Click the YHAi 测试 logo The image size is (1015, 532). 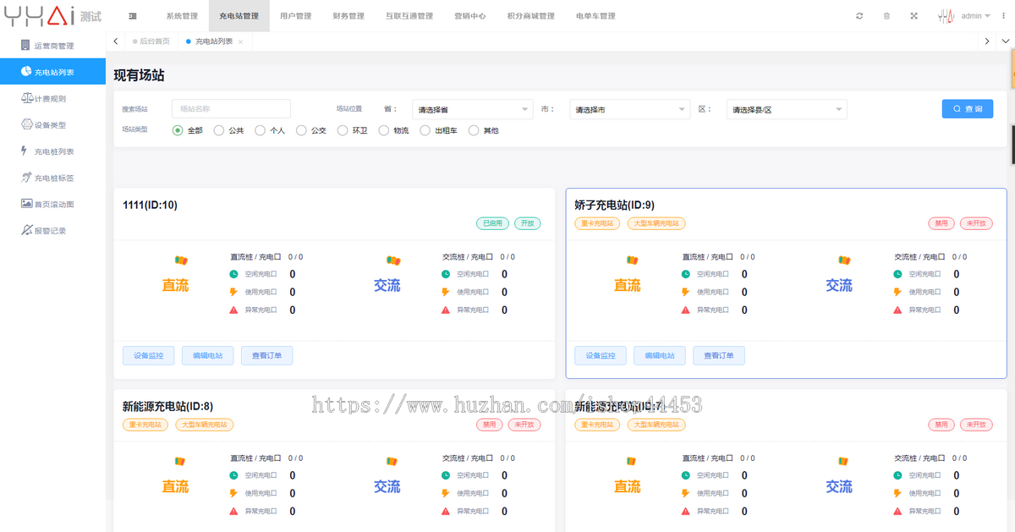[52, 15]
